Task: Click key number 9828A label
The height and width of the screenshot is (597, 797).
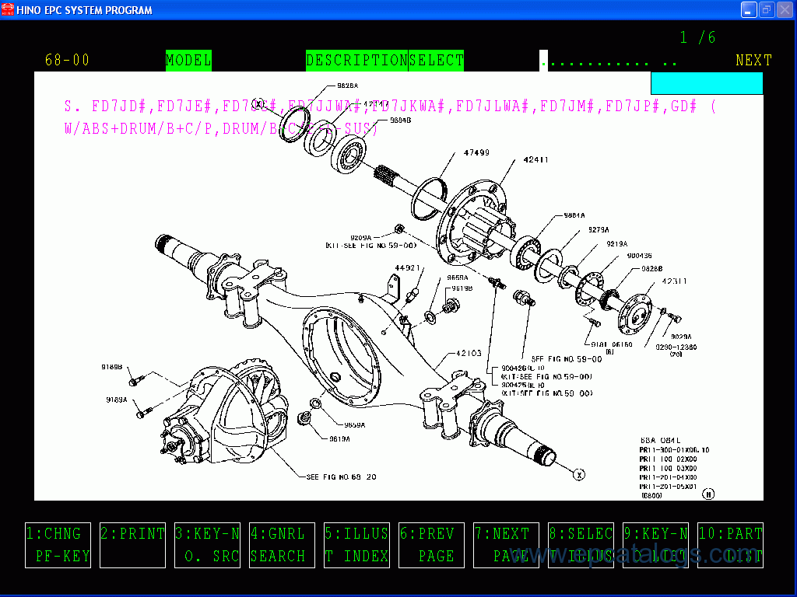Action: pos(348,86)
